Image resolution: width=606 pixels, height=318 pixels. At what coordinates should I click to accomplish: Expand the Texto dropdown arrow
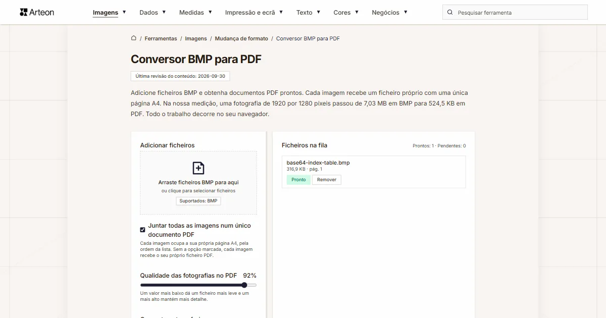(318, 12)
